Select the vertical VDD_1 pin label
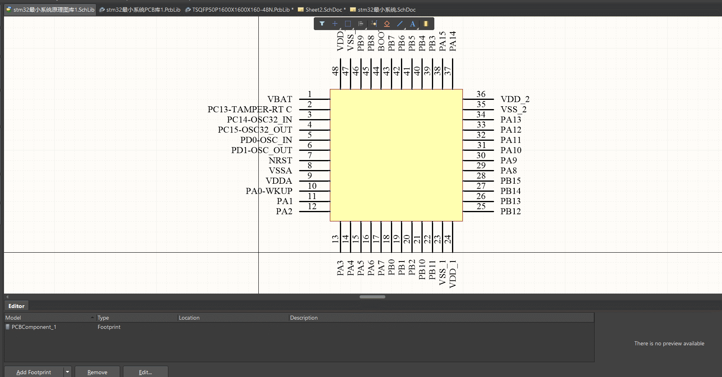This screenshot has height=377, width=722. (x=453, y=274)
